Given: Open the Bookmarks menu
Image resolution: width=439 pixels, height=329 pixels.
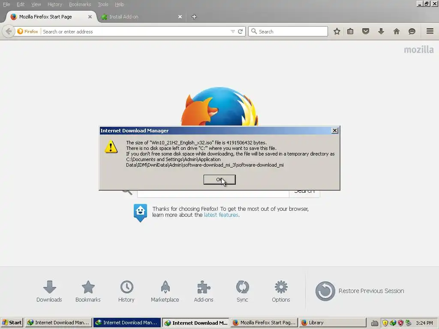Looking at the screenshot, I should tap(80, 4).
